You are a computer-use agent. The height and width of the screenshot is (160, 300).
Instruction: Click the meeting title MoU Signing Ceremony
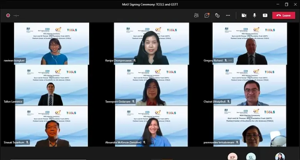tap(150, 4)
